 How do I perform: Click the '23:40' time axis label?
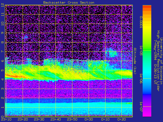pos(56,119)
